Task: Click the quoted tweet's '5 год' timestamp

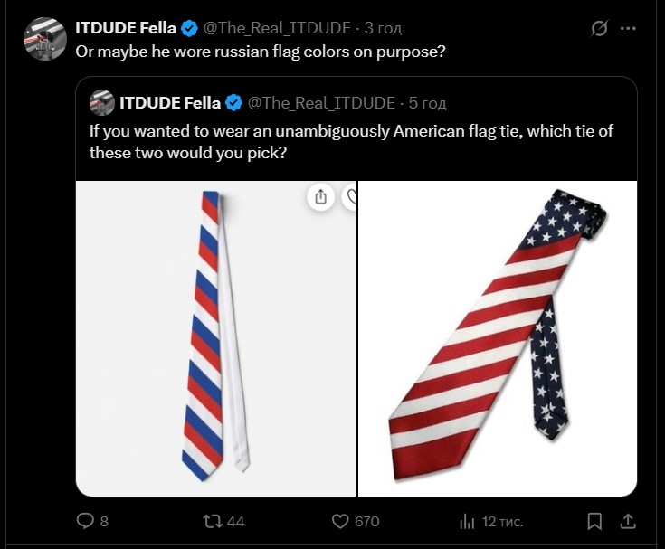Action: coord(428,102)
